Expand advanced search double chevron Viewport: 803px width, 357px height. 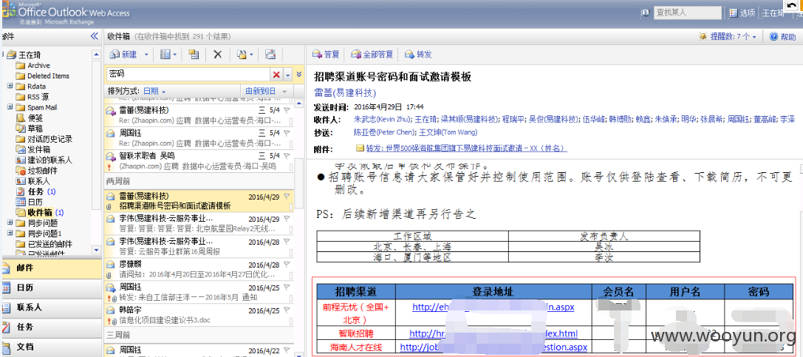(299, 75)
